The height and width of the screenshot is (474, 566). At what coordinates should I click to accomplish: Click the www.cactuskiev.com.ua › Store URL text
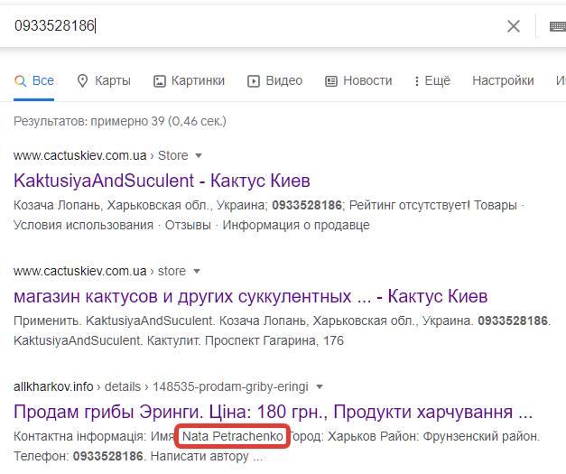click(101, 155)
